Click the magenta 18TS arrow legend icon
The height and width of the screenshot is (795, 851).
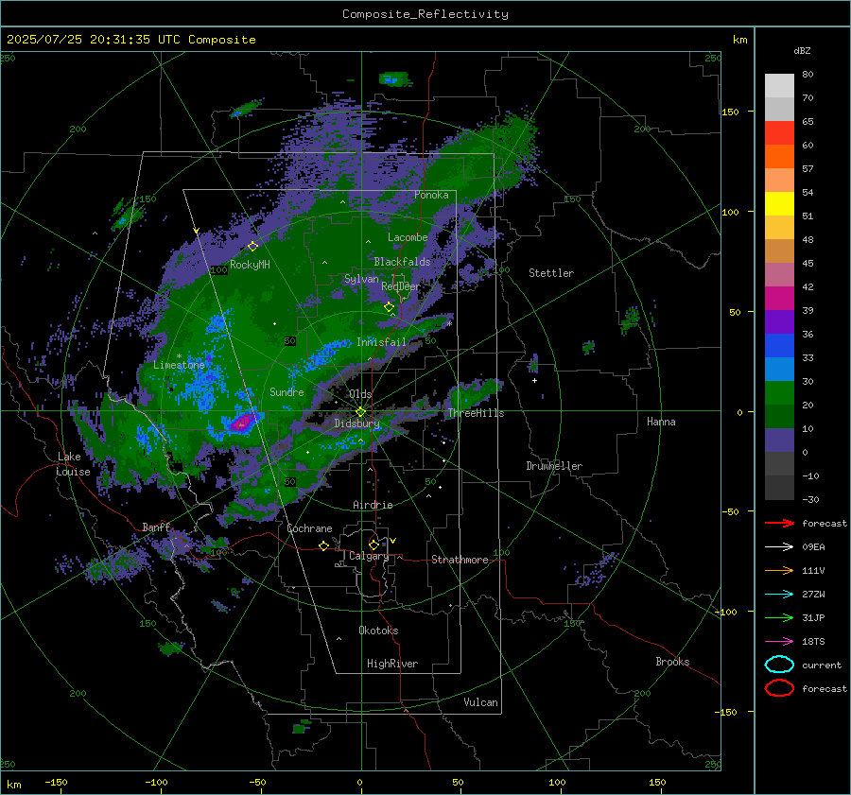pos(779,642)
